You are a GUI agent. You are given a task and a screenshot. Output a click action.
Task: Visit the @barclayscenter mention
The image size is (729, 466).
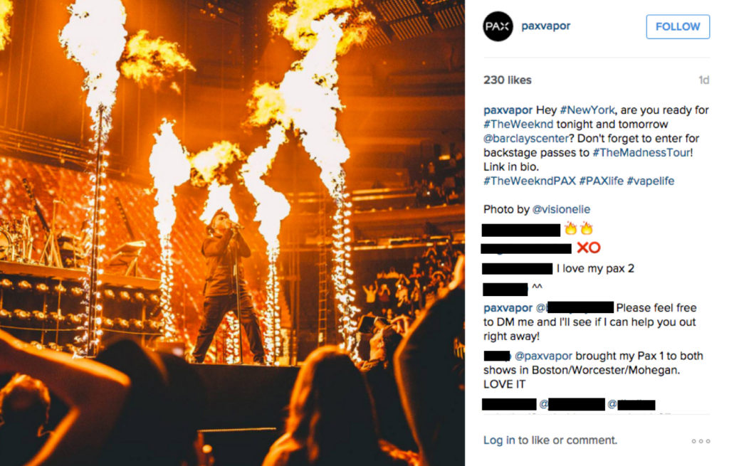[x=526, y=139]
